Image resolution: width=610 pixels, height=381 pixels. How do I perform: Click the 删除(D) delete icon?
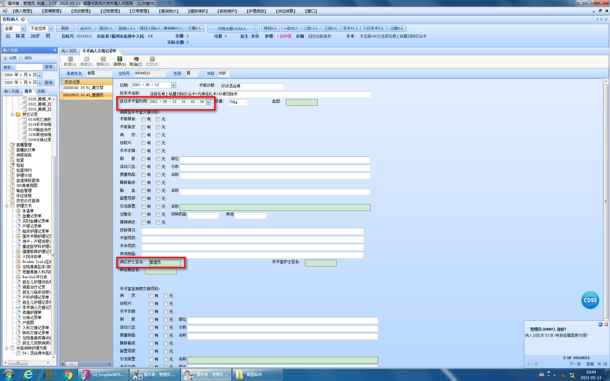[103, 59]
